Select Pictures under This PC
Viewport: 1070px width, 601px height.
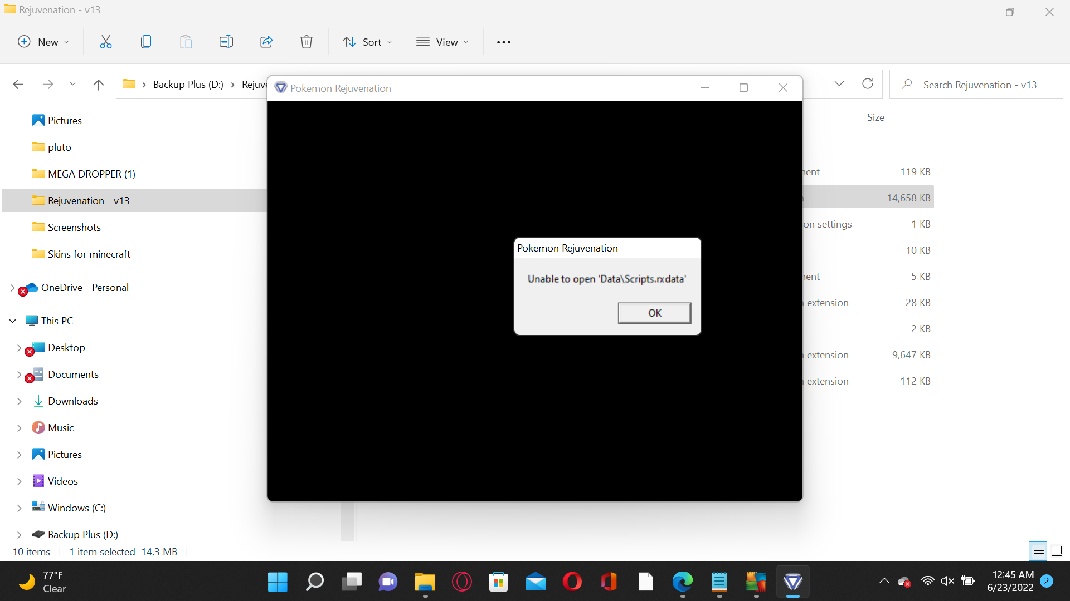[x=65, y=454]
